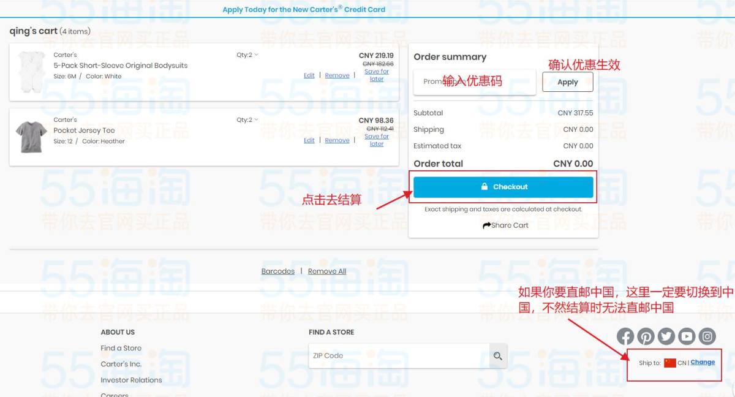Open the Carter's Inc. footer link
Viewport: 735px width, 397px height.
click(121, 364)
